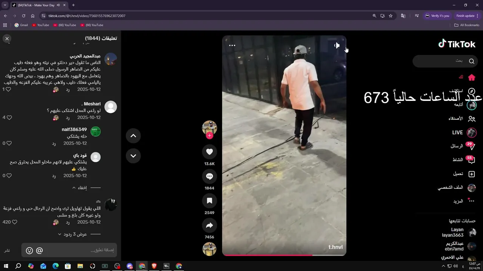Image resolution: width=483 pixels, height=271 pixels.
Task: Go to previous video with up arrow
Action: (133, 135)
